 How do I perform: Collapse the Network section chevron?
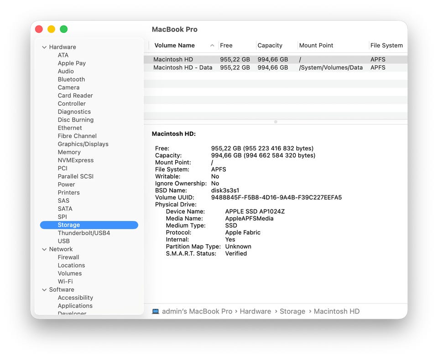coord(44,249)
